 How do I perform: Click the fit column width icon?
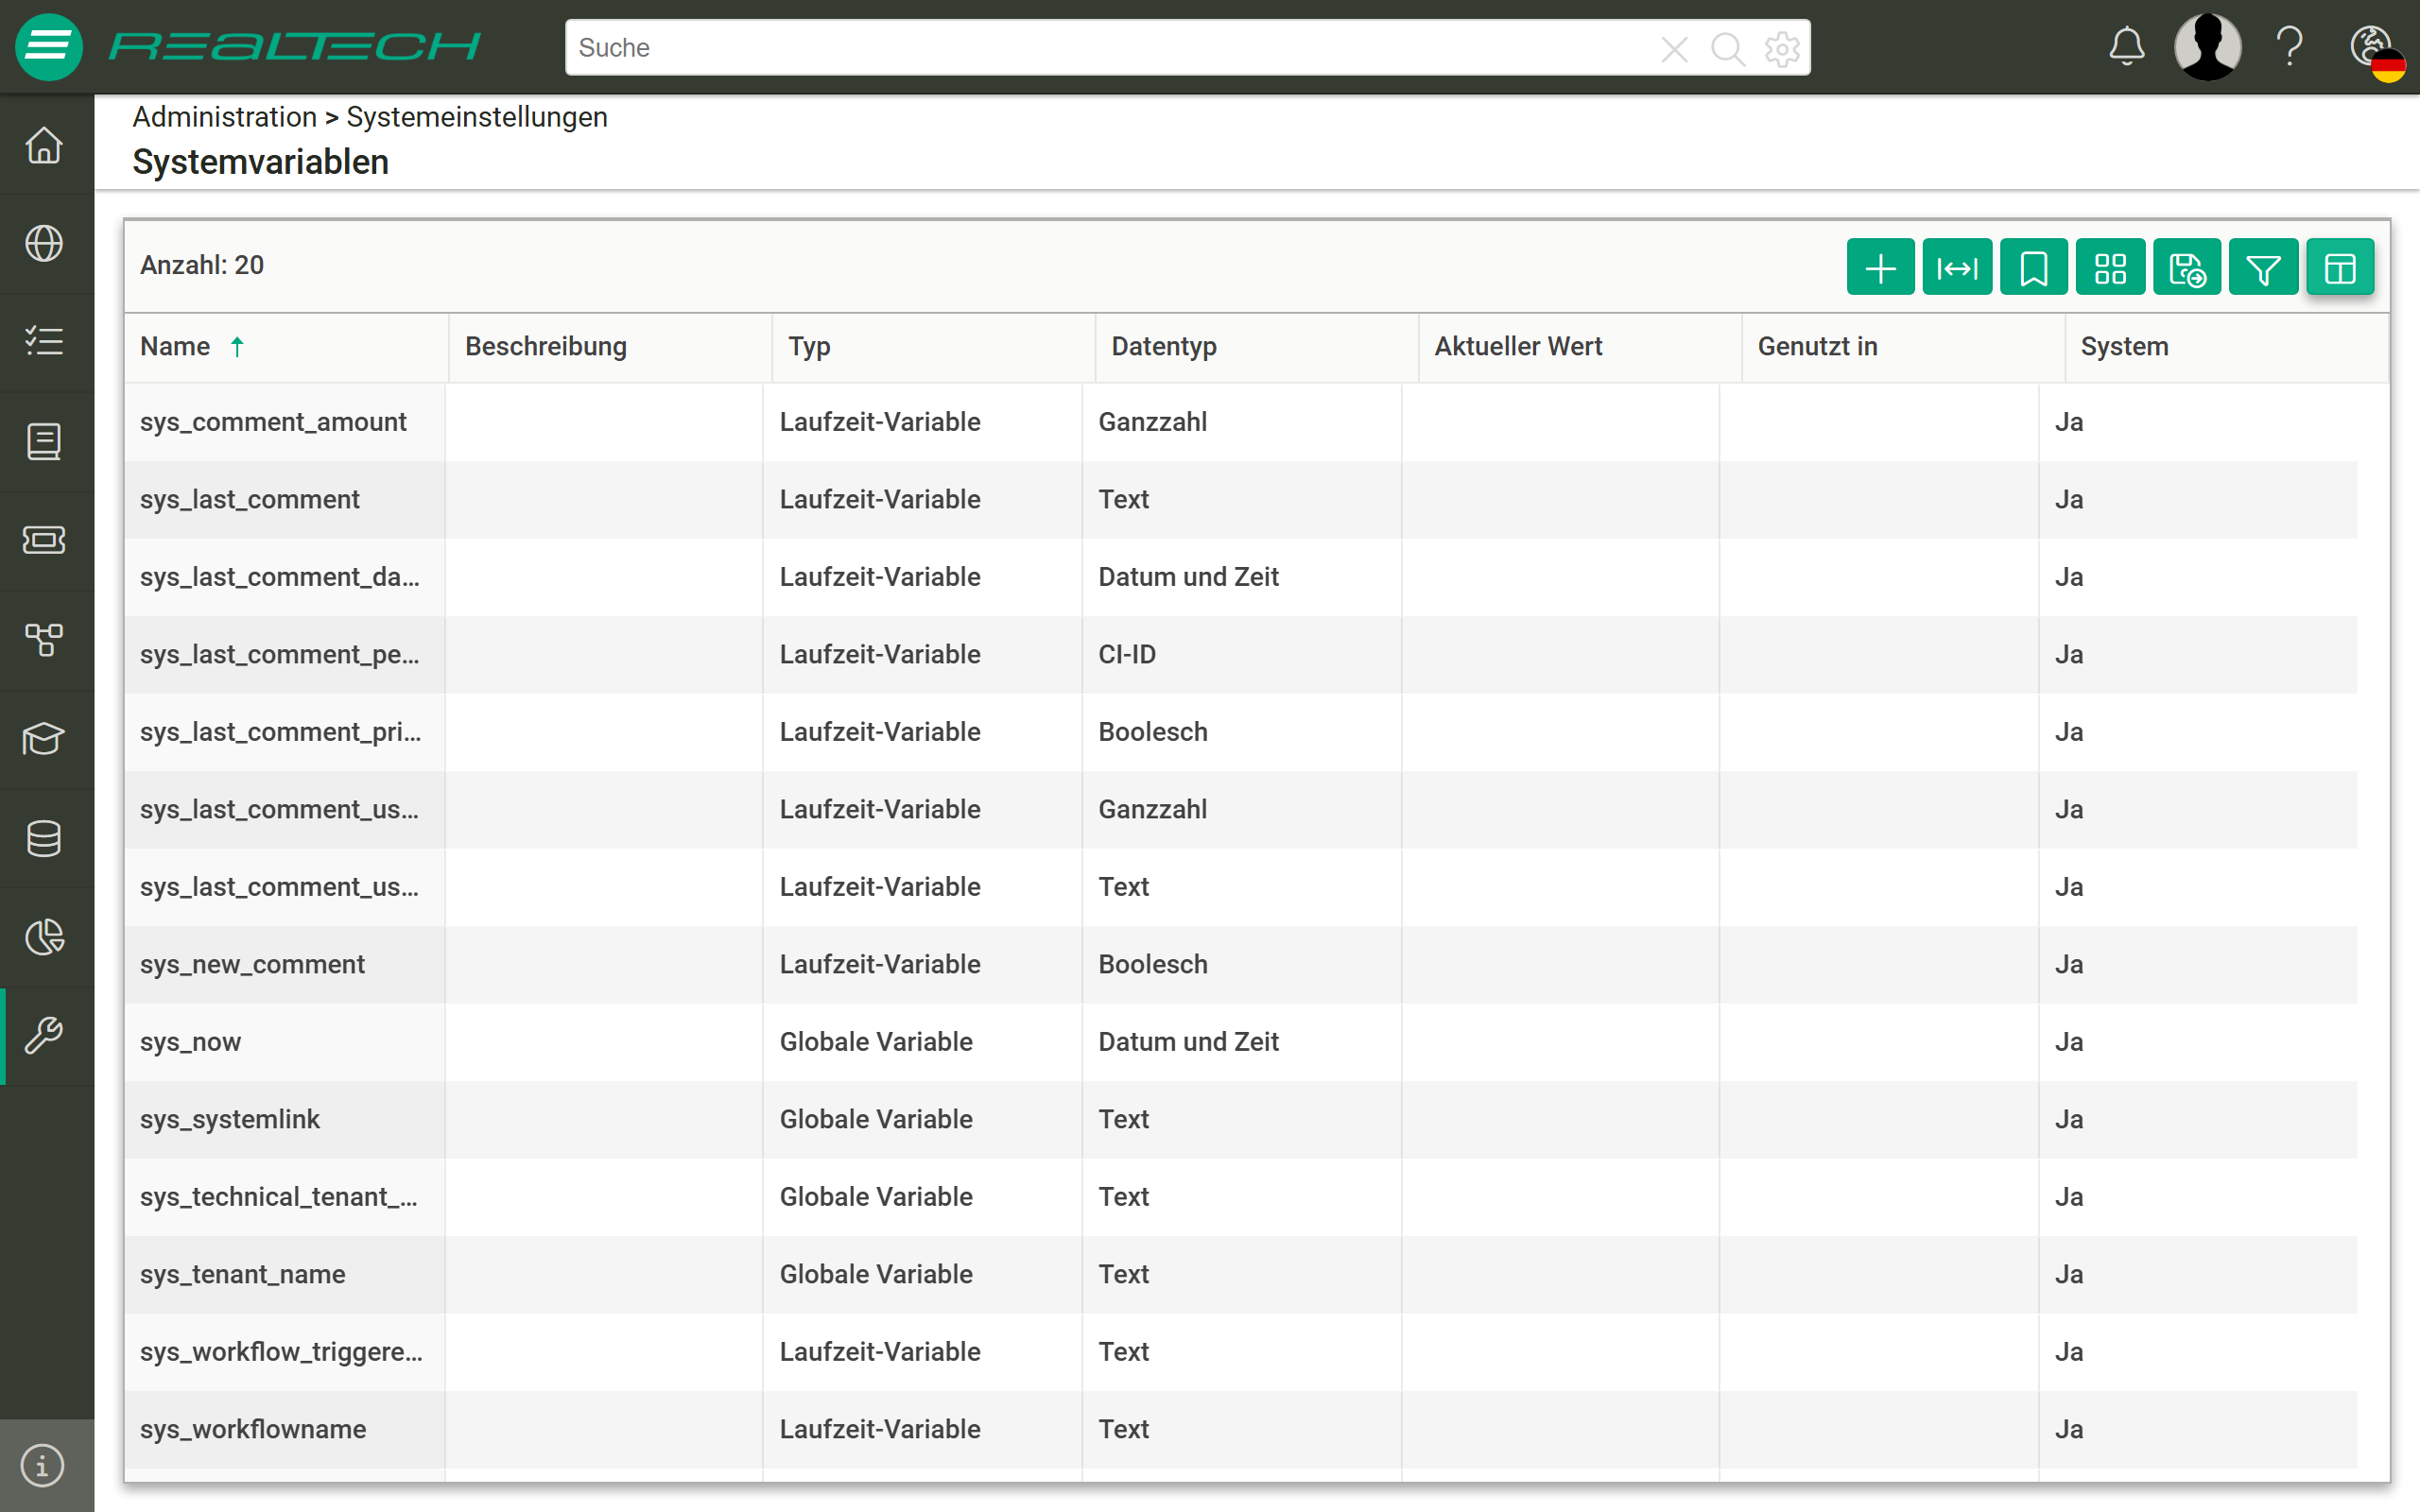tap(1957, 267)
